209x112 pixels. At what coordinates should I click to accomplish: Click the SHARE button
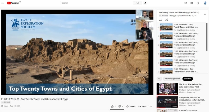[x=131, y=106]
